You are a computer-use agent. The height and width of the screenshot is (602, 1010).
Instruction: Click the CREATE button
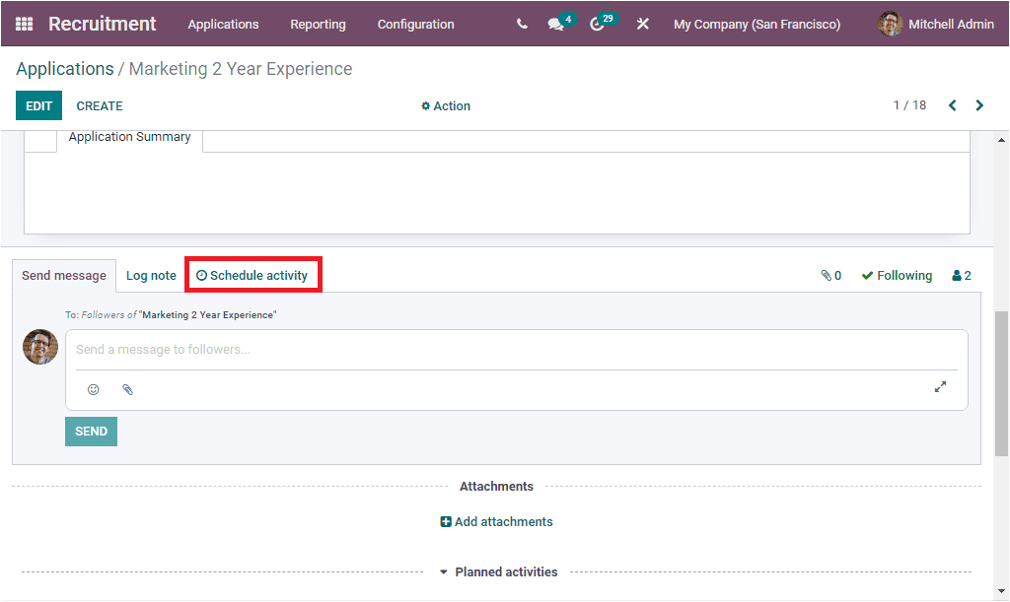[x=99, y=105]
